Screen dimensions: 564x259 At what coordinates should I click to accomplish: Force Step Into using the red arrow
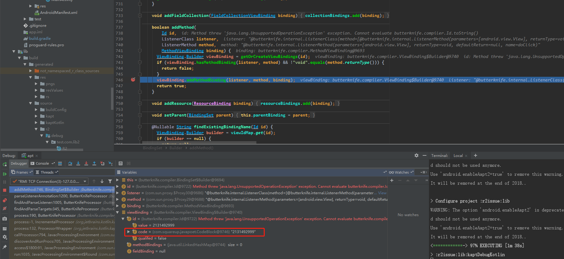86,163
